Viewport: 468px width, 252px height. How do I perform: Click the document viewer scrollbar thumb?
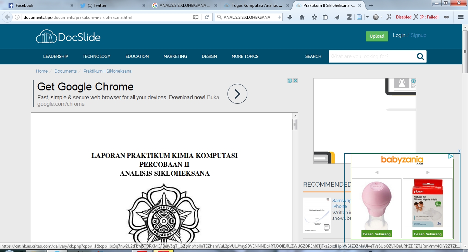click(x=295, y=125)
